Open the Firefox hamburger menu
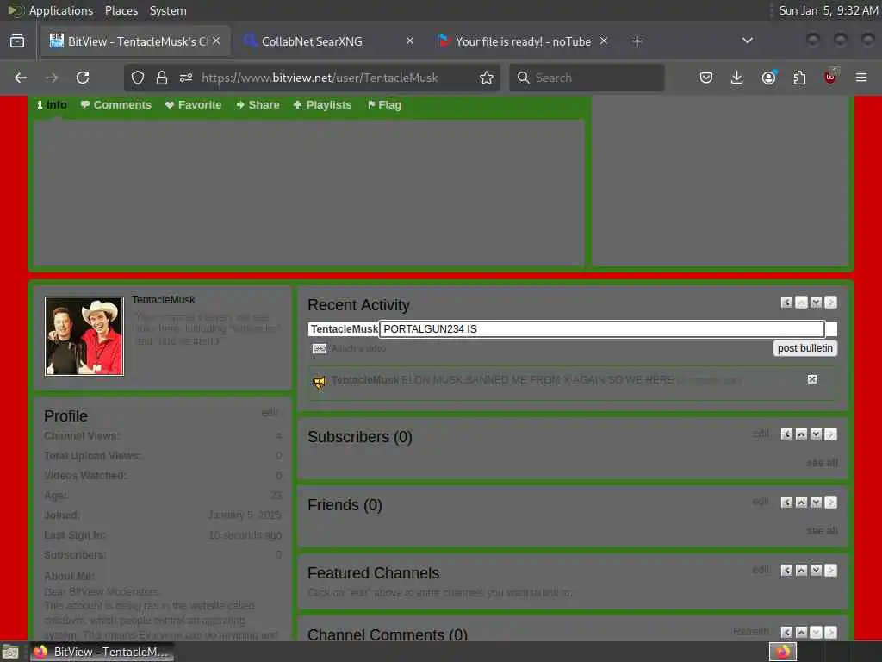 (861, 78)
